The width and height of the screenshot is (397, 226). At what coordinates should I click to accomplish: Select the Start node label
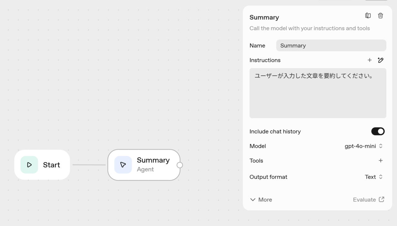pos(51,165)
